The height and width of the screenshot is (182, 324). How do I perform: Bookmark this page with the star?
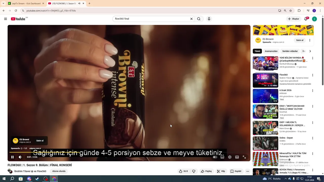291,11
